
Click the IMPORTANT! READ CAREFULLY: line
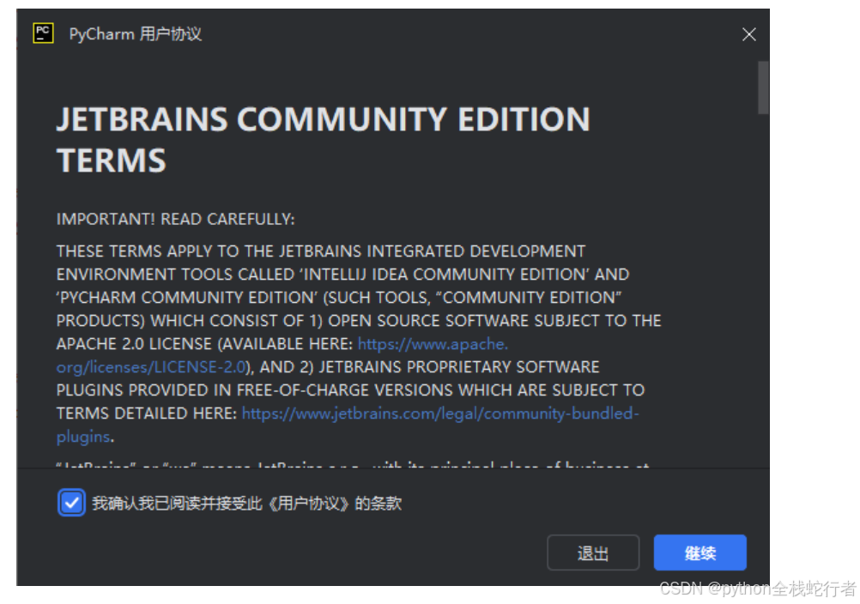click(x=175, y=220)
